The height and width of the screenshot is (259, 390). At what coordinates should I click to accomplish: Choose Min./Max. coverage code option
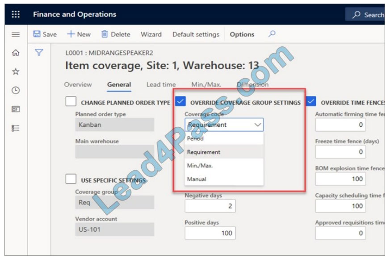[x=224, y=166]
